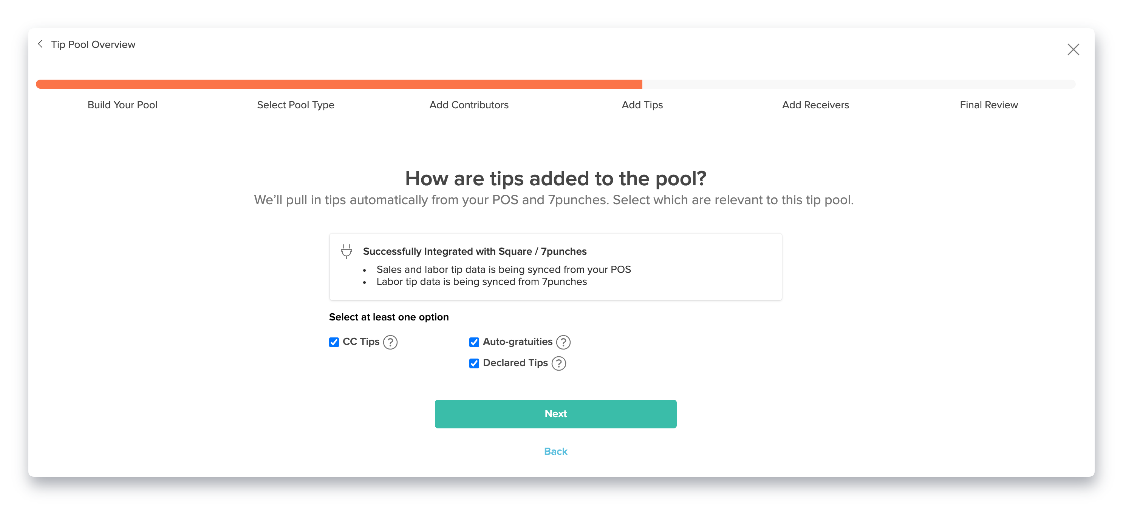Return to Tip Pool Overview
1123x505 pixels.
93,45
